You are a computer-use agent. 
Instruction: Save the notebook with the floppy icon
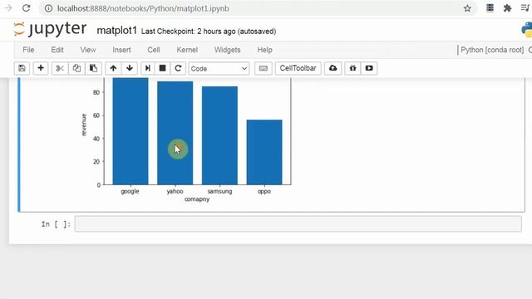click(x=22, y=68)
